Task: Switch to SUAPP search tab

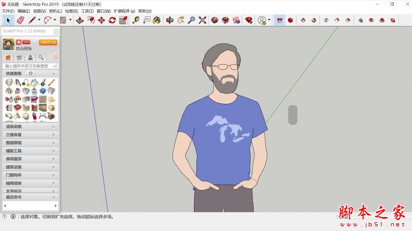Action: [41, 58]
